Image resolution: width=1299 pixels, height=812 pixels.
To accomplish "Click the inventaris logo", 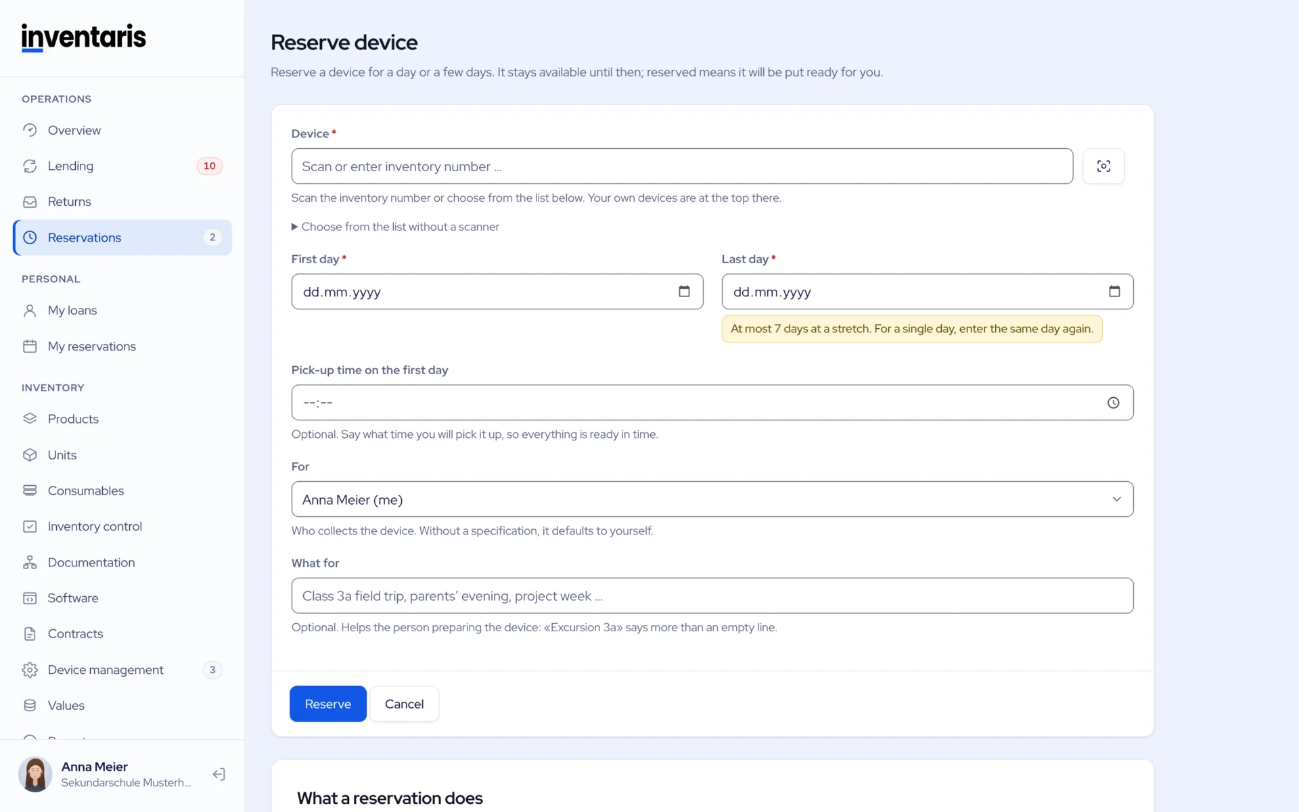I will [84, 37].
